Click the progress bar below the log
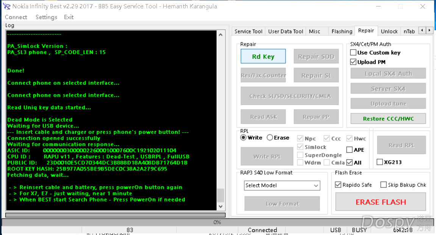 click(116, 215)
